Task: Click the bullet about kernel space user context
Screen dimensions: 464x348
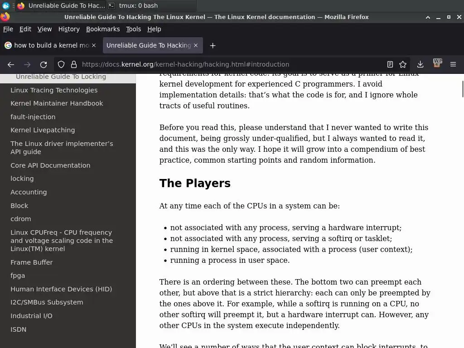Action: (x=291, y=250)
